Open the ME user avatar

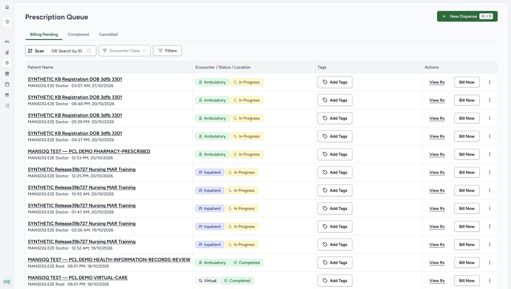click(7, 282)
